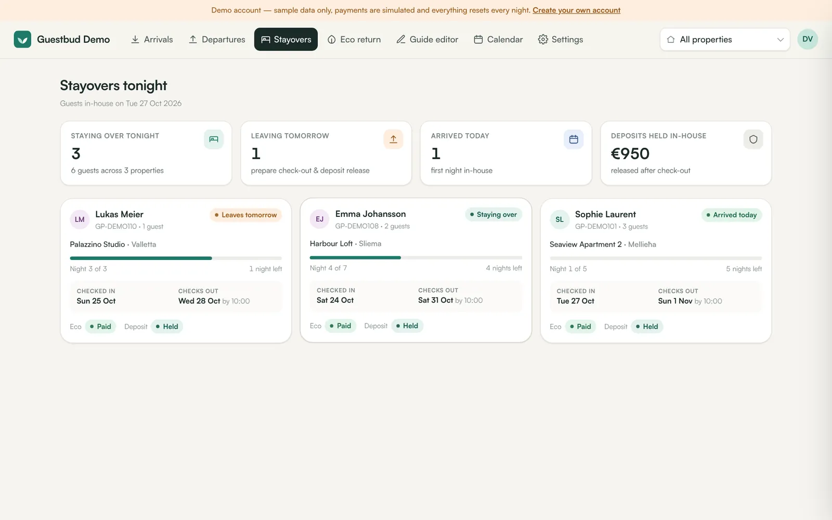
Task: Open the Guide editor
Action: 427,40
